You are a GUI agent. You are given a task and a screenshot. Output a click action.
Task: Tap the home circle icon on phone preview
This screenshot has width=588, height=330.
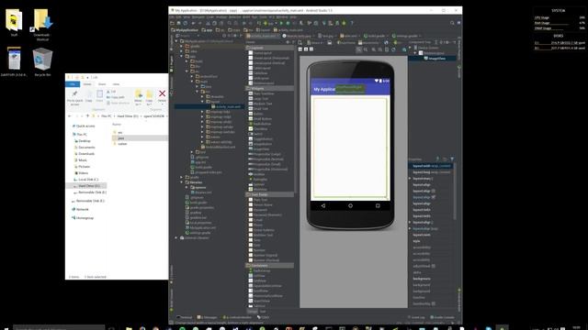[350, 205]
